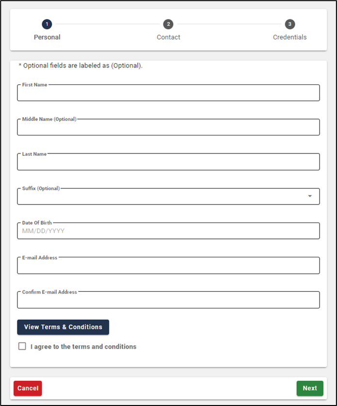Viewport: 337px width, 406px height.
Task: Select the Contact step label
Action: click(168, 37)
